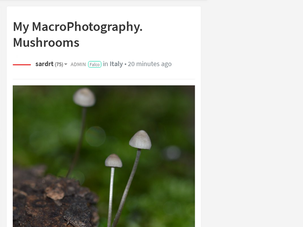This screenshot has height=227, width=303.
Task: Click the reputation score (75)
Action: 59,64
